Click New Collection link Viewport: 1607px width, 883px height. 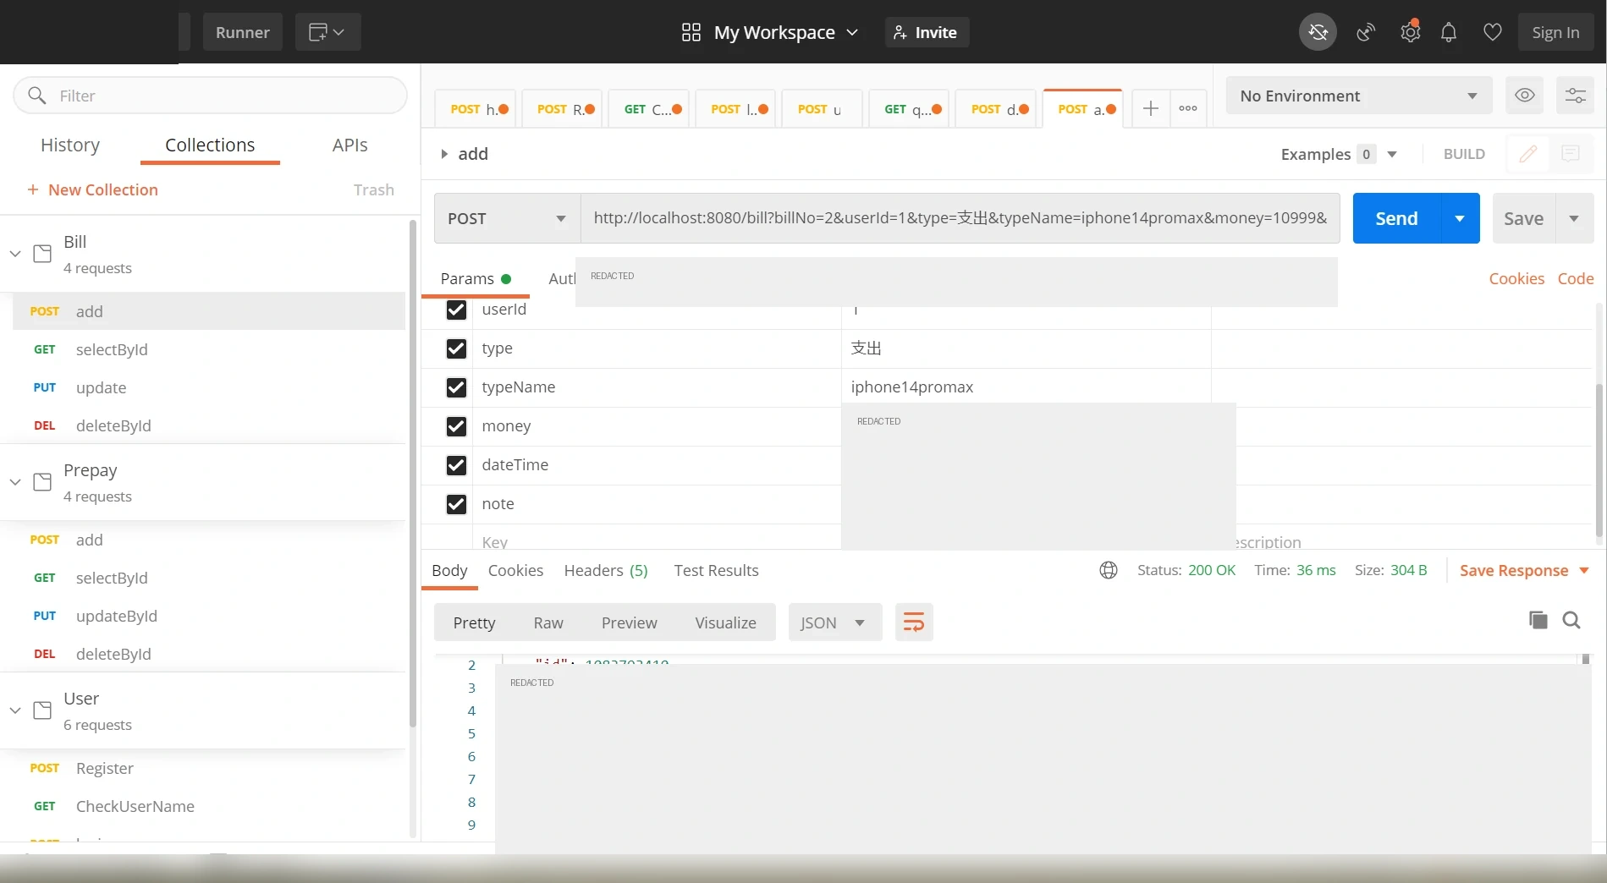click(x=92, y=189)
